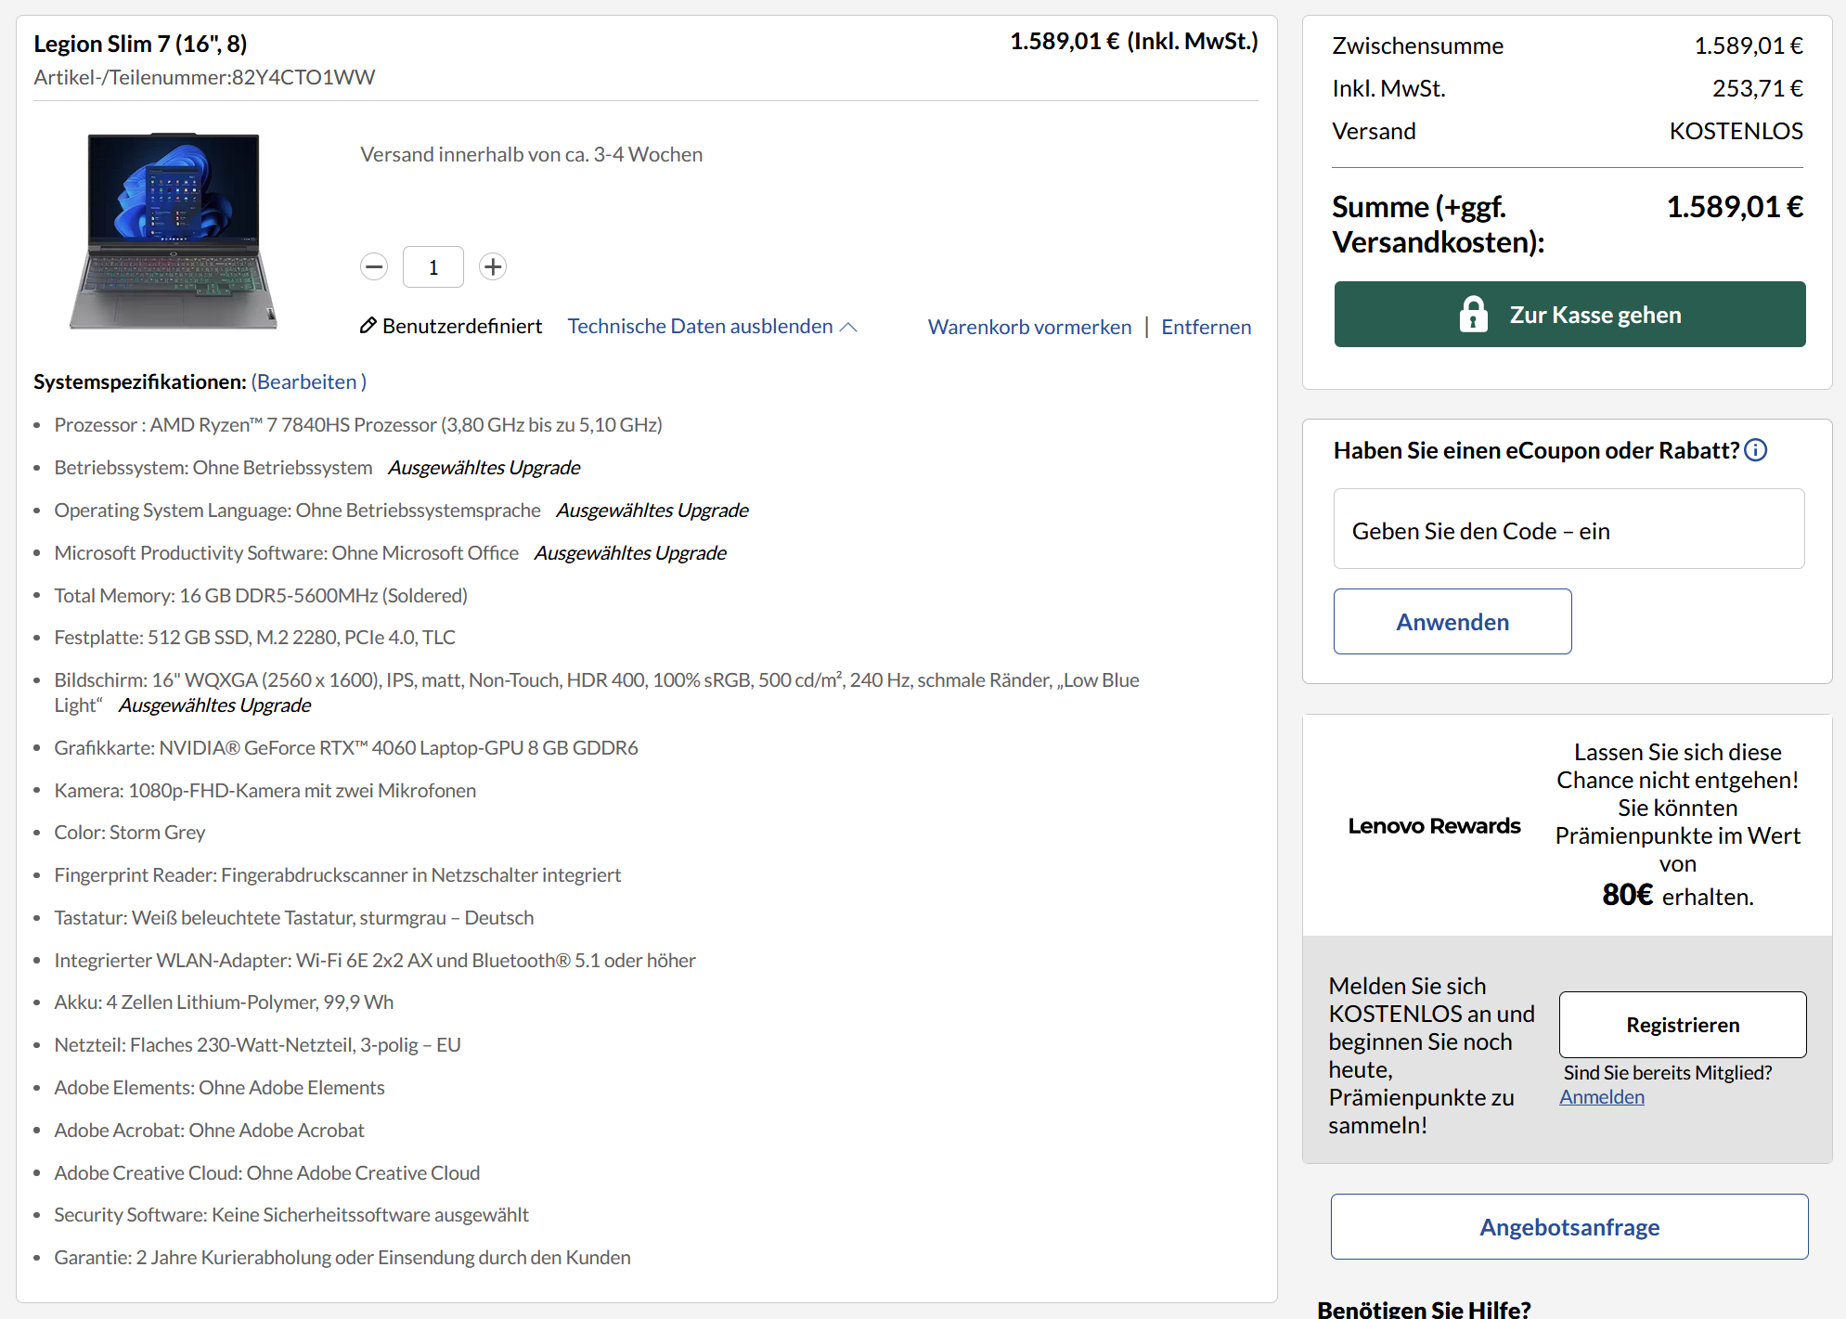The width and height of the screenshot is (1846, 1319).
Task: Select the Legion Slim 7 product tab title
Action: tap(139, 43)
